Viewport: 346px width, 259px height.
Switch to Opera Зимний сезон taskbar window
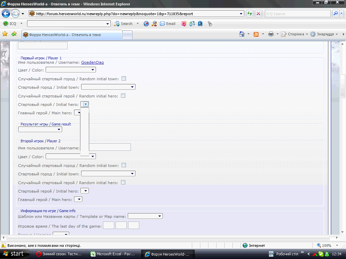pos(59,254)
